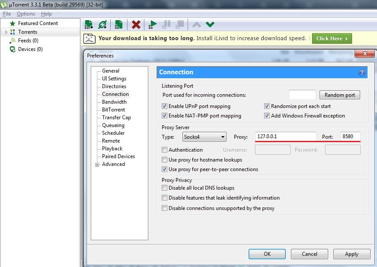Expand the Advanced preferences tree node
377x267 pixels.
pos(97,165)
